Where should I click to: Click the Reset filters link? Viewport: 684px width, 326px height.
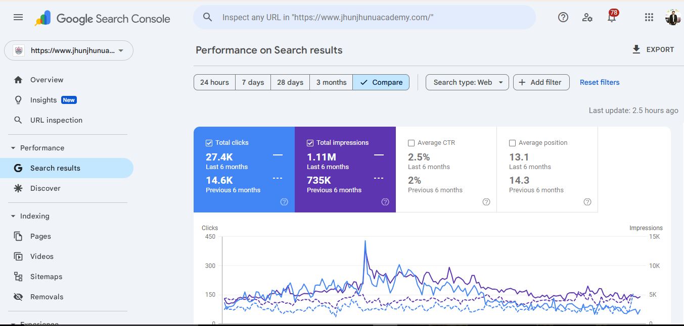[x=600, y=82]
